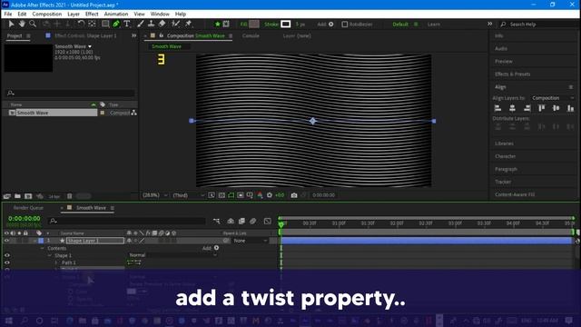Screen dimensions: 581x327
Task: Select the Rectangle shape tool
Action: click(105, 25)
